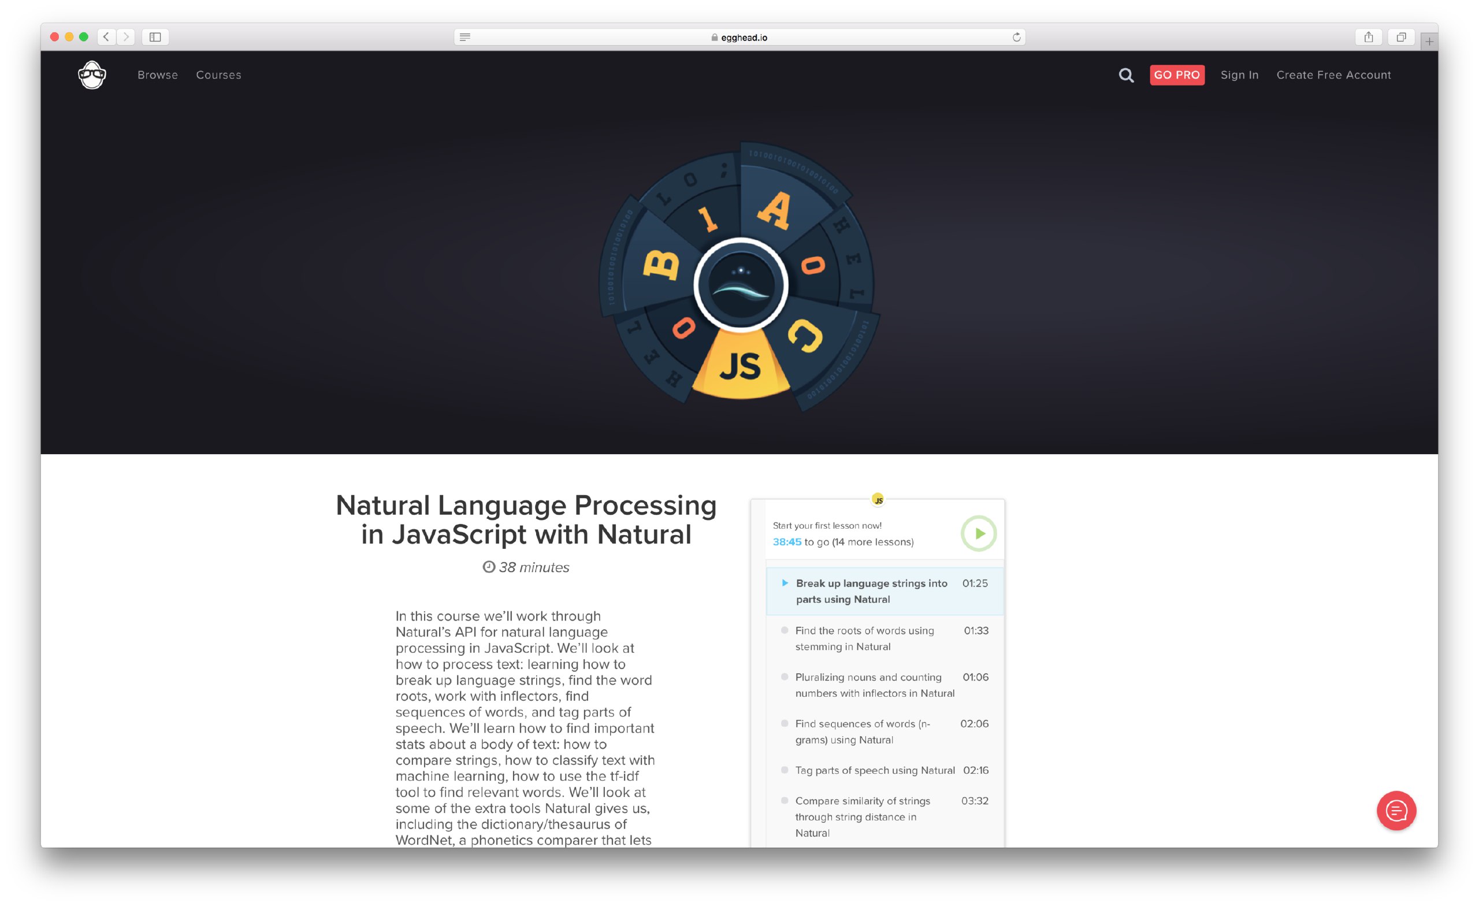
Task: Click the 01:06 lesson duration
Action: tap(976, 677)
